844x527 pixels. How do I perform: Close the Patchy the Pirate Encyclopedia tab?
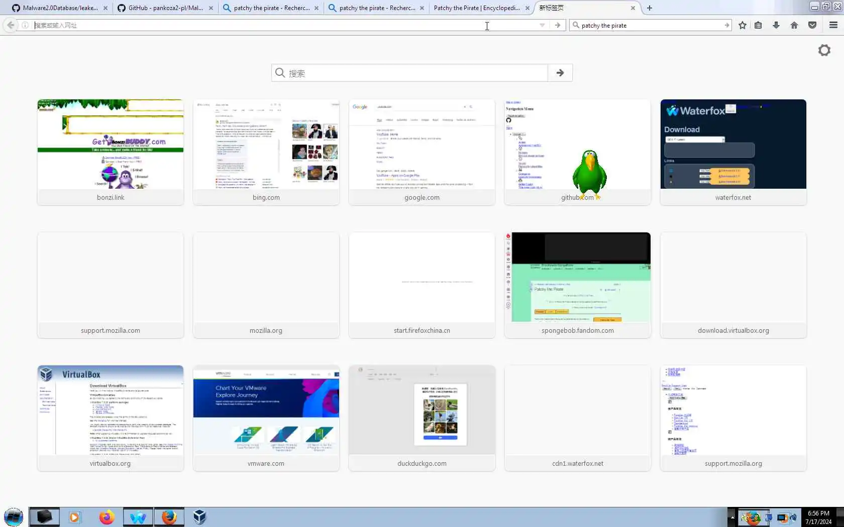527,8
